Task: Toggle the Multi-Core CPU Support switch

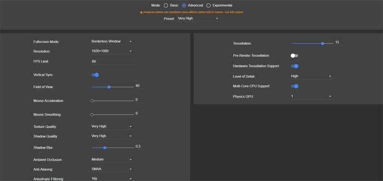Action: click(x=294, y=86)
